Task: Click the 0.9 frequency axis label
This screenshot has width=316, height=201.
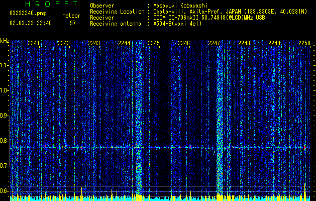Action: coord(4,116)
